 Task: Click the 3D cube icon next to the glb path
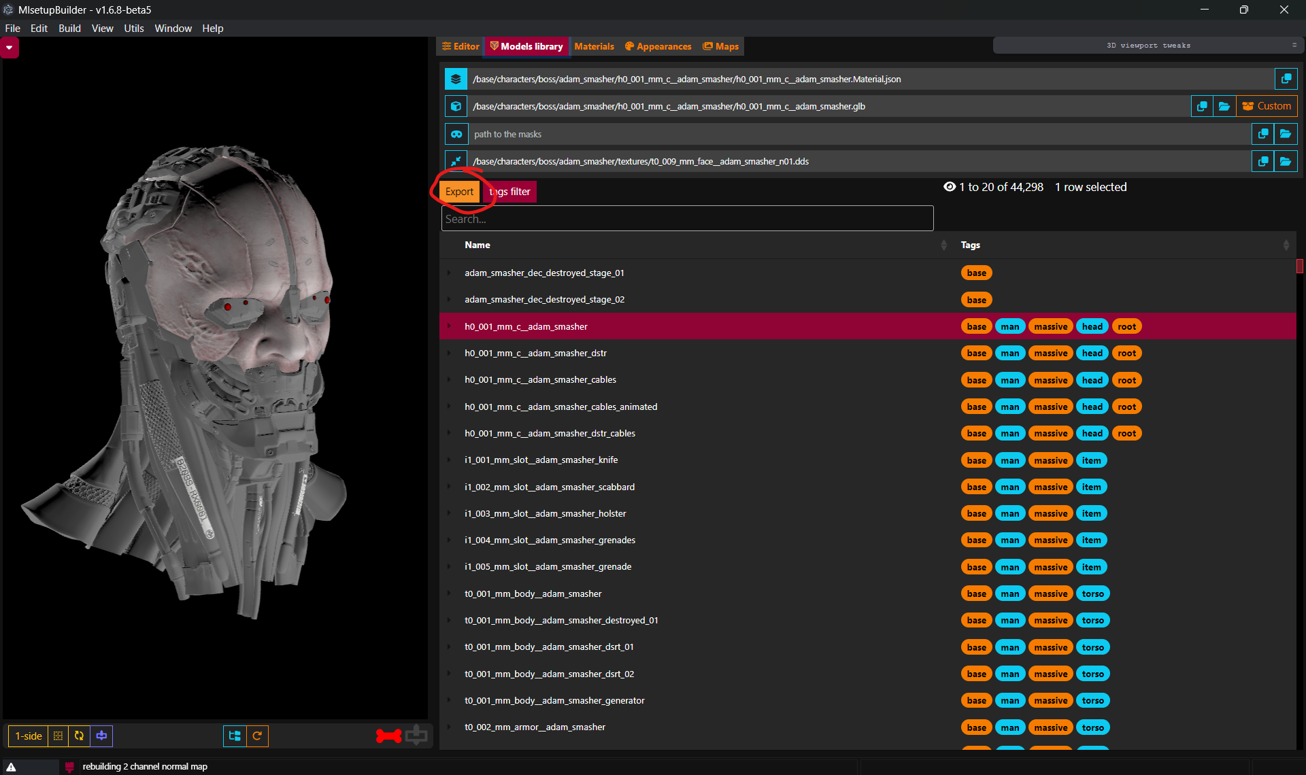click(x=455, y=106)
